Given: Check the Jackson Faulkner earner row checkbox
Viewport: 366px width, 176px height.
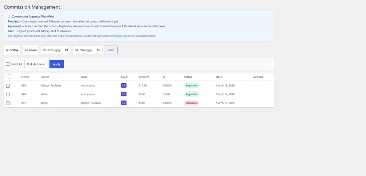Looking at the screenshot, I should click(x=8, y=86).
